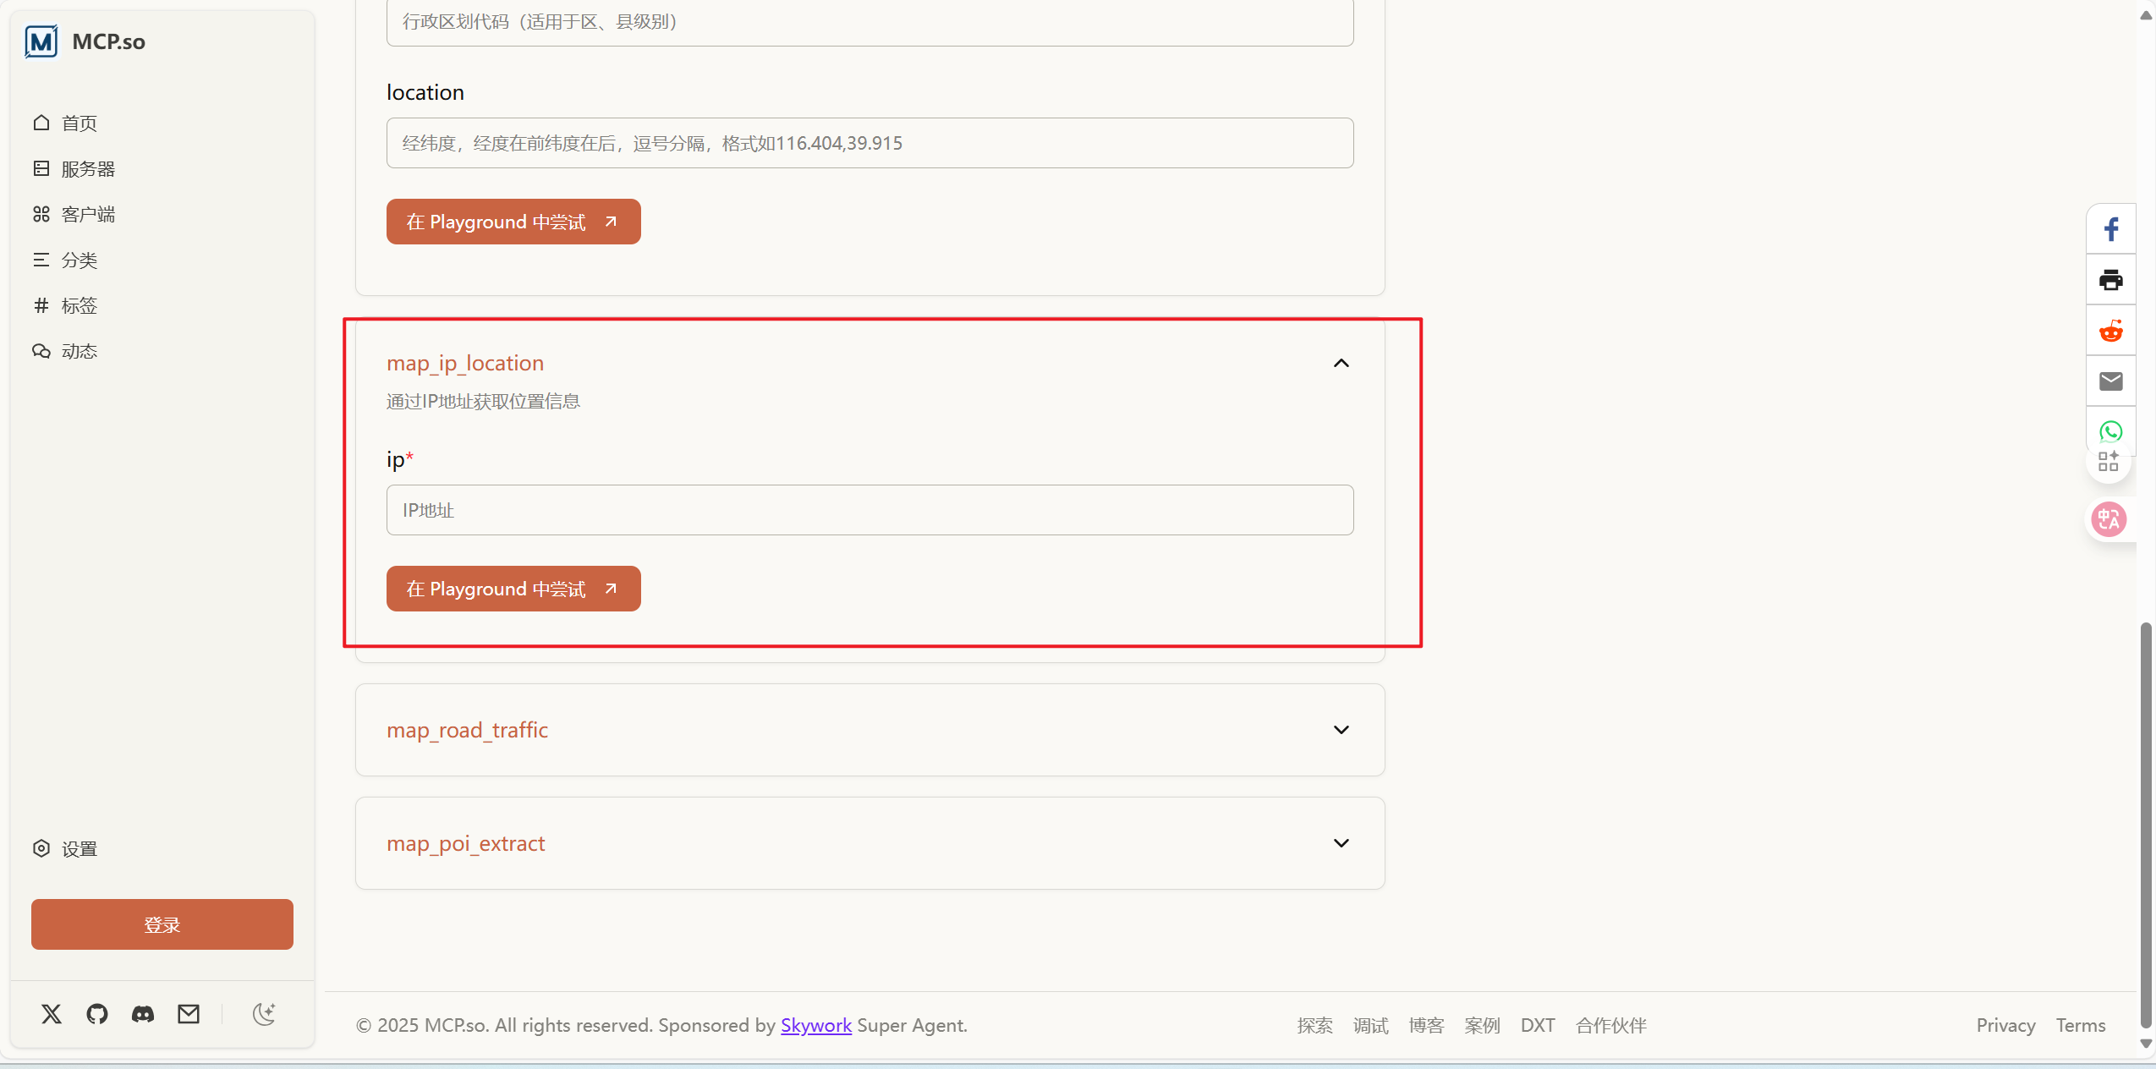Share via the Reddit icon
This screenshot has height=1069, width=2156.
(2111, 331)
